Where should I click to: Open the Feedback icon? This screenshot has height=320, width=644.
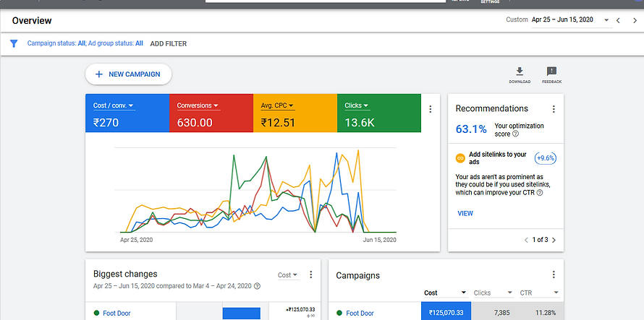click(x=551, y=72)
